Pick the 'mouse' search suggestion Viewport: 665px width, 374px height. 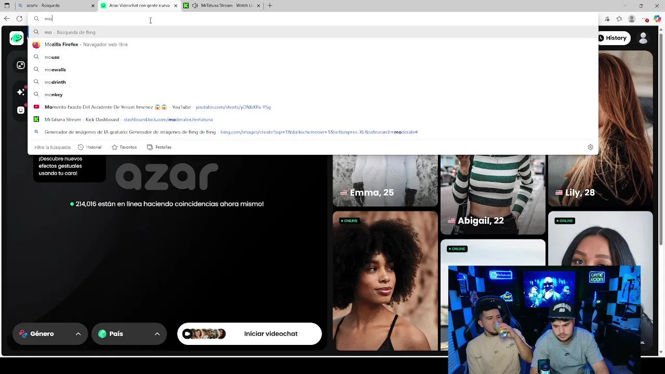[313, 57]
